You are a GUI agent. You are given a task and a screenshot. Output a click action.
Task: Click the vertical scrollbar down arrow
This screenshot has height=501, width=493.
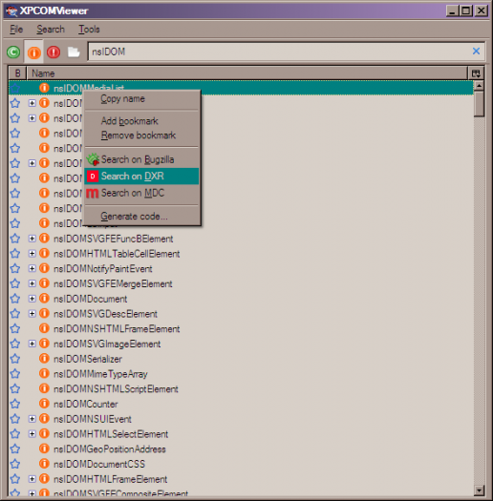pos(479,491)
